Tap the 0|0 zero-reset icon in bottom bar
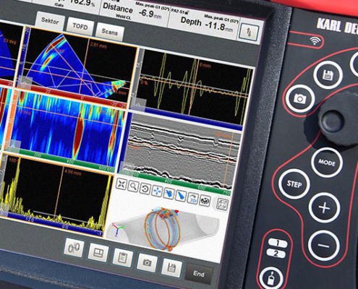Viewport: 358px width, 289px height. pos(74,248)
